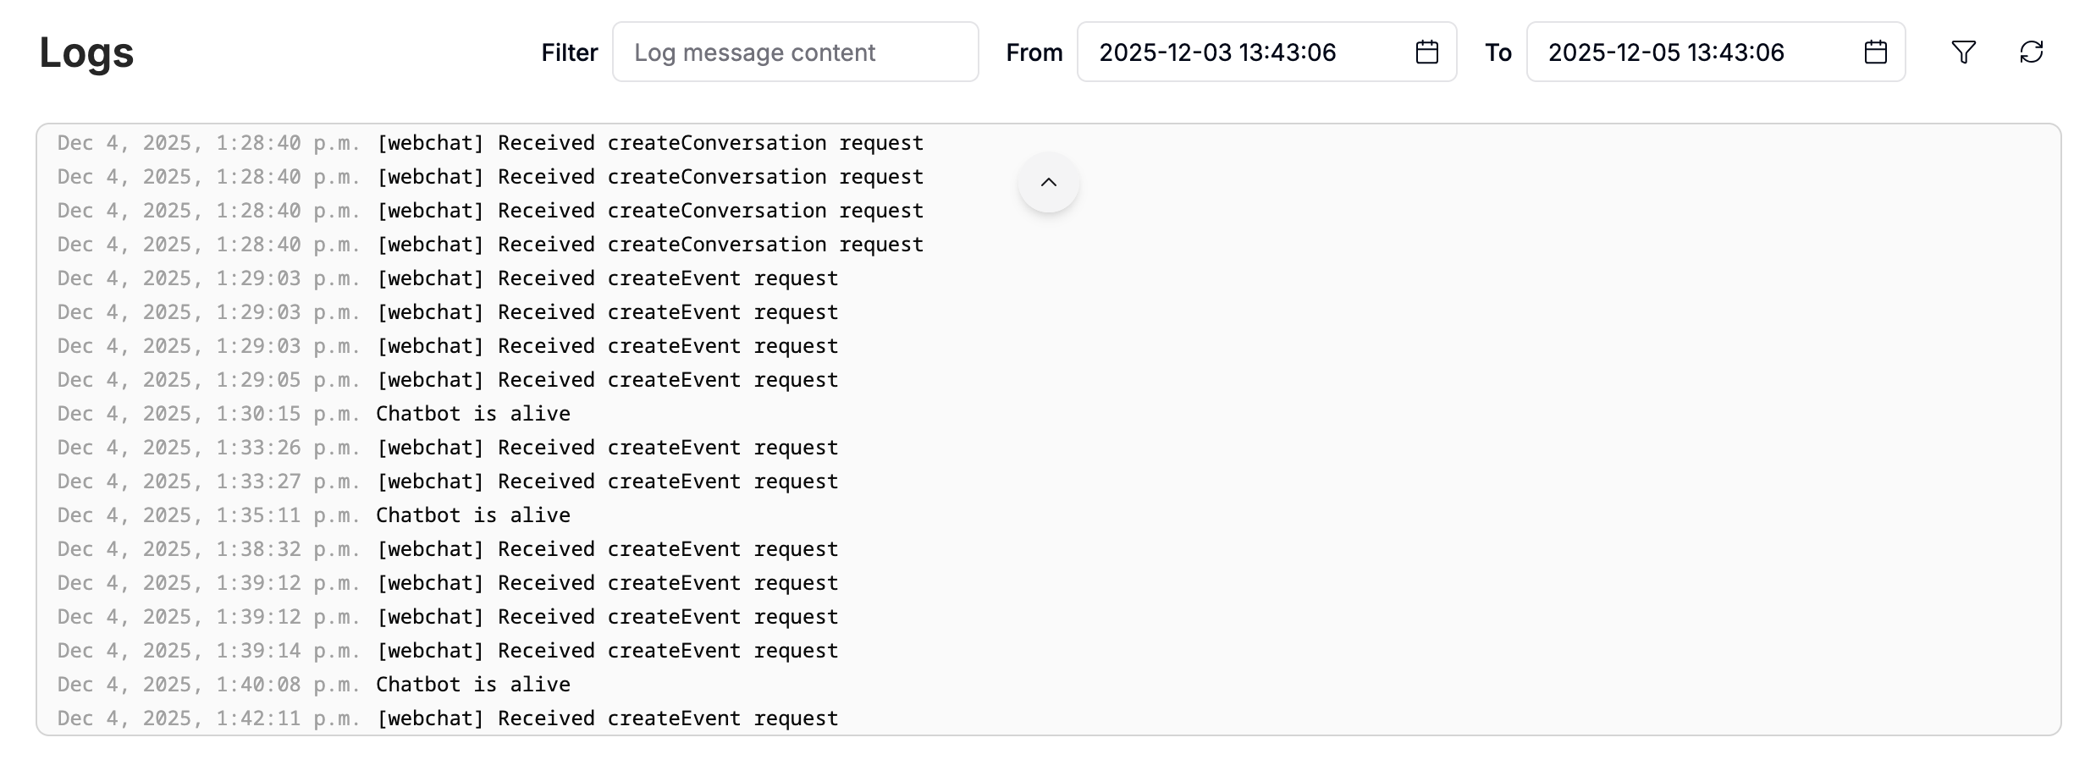Refresh the logs with reload icon
Viewport: 2096px width, 765px height.
tap(2031, 52)
